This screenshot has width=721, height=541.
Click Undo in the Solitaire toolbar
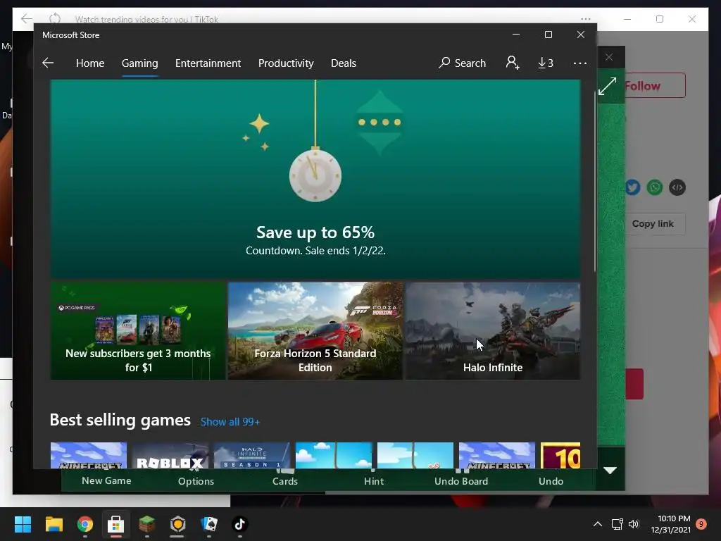click(551, 480)
